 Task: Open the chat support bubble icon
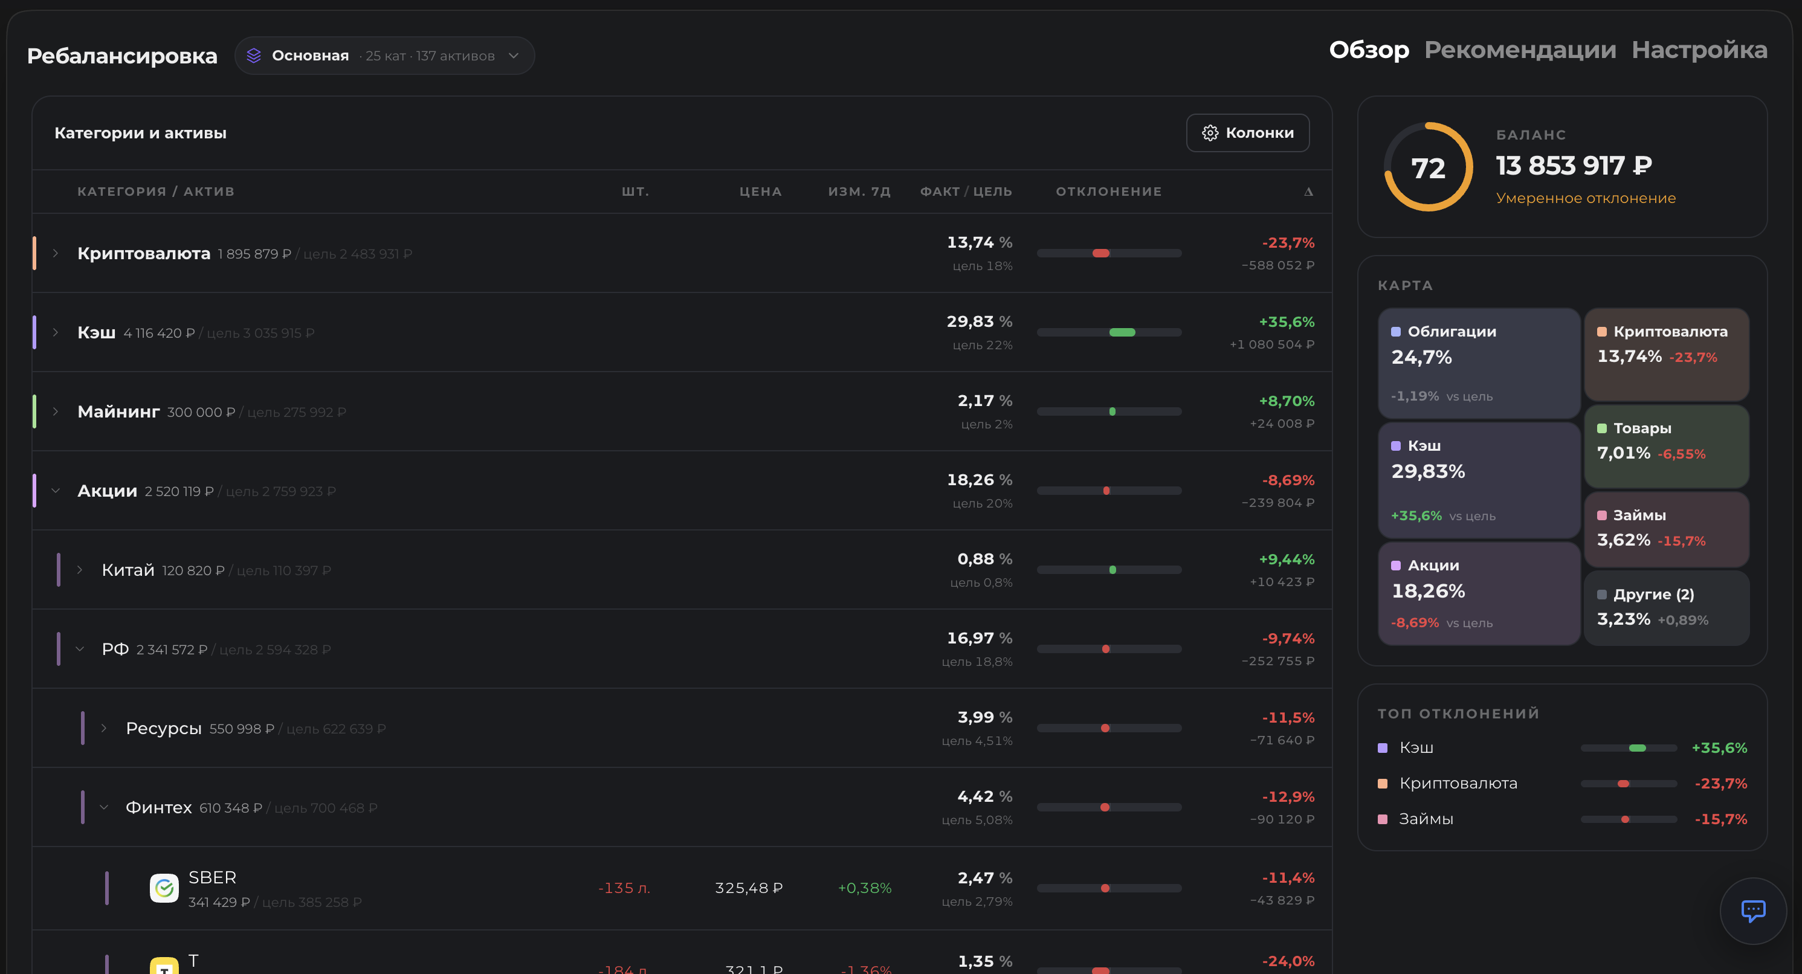click(x=1753, y=911)
